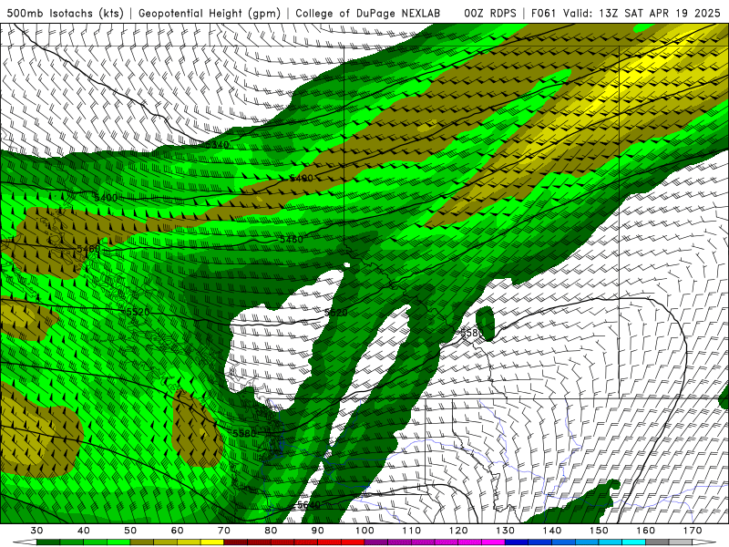Select the bright red 95-100 kt swatch
This screenshot has height=547, width=729.
(353, 542)
